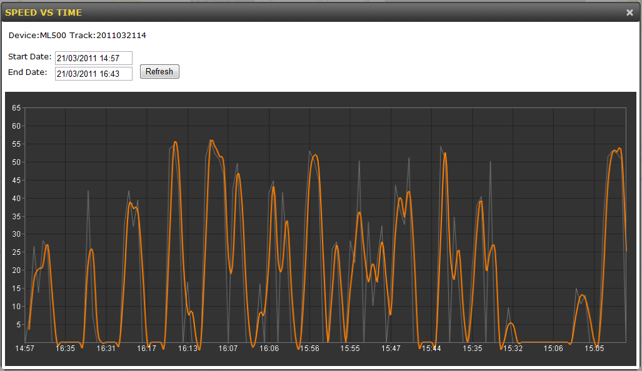Click the 35 speed axis label
642x371 pixels.
coord(16,216)
